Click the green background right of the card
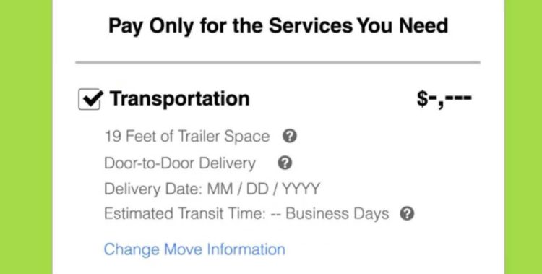The width and height of the screenshot is (542, 274). tap(523, 137)
